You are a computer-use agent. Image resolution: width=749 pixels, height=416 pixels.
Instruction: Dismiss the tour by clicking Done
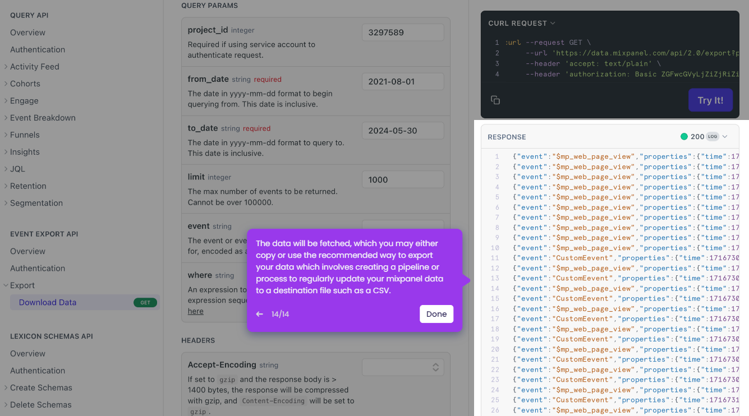click(436, 314)
